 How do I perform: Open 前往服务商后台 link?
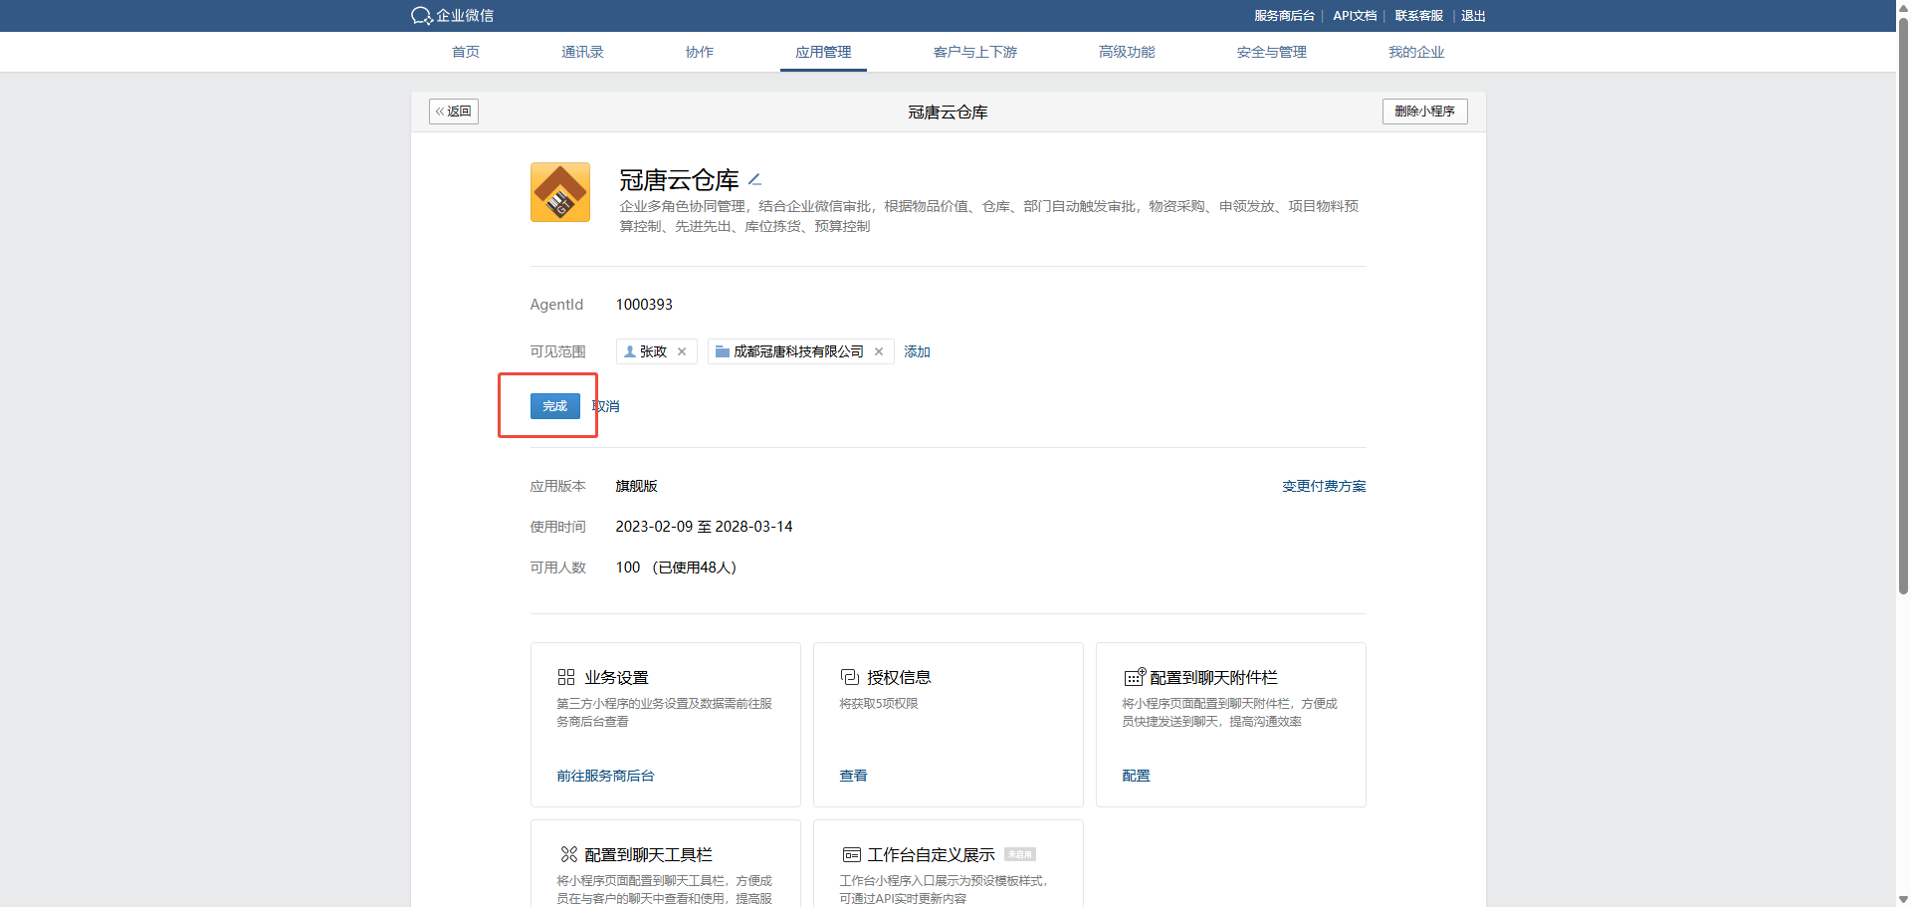pos(605,776)
